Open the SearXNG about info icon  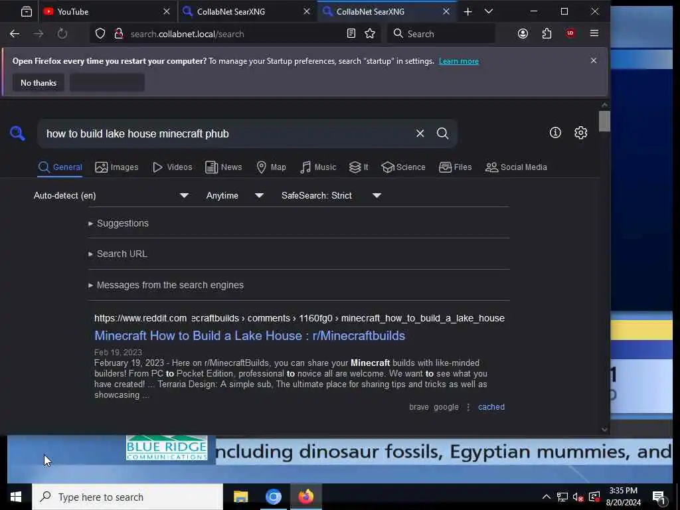coord(555,133)
